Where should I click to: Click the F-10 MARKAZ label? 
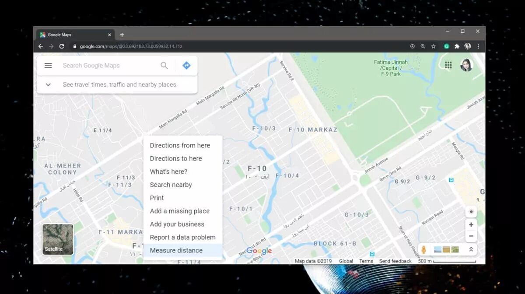(x=313, y=130)
